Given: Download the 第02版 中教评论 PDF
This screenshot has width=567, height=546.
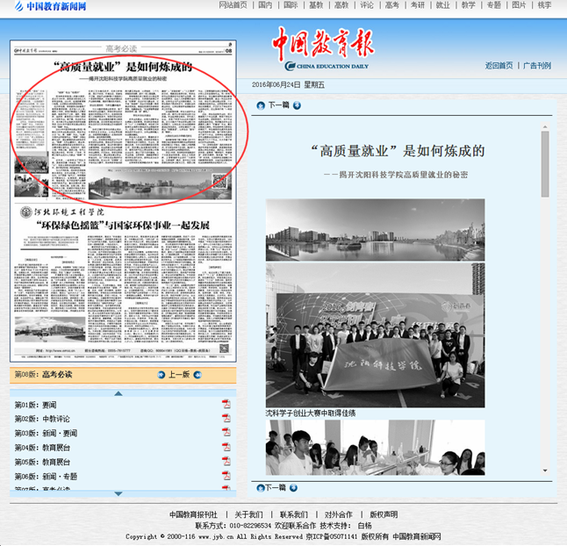Looking at the screenshot, I should [226, 419].
